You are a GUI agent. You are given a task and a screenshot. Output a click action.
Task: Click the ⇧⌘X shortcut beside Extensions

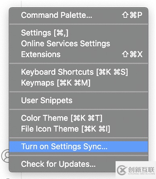coord(132,54)
